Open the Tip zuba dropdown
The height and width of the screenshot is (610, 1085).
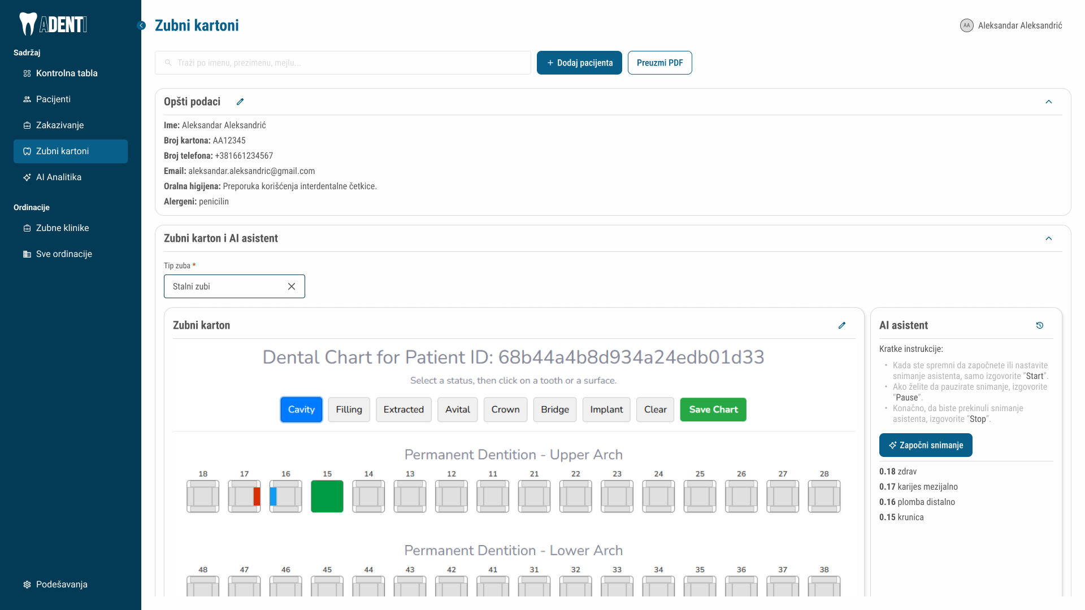tap(234, 286)
